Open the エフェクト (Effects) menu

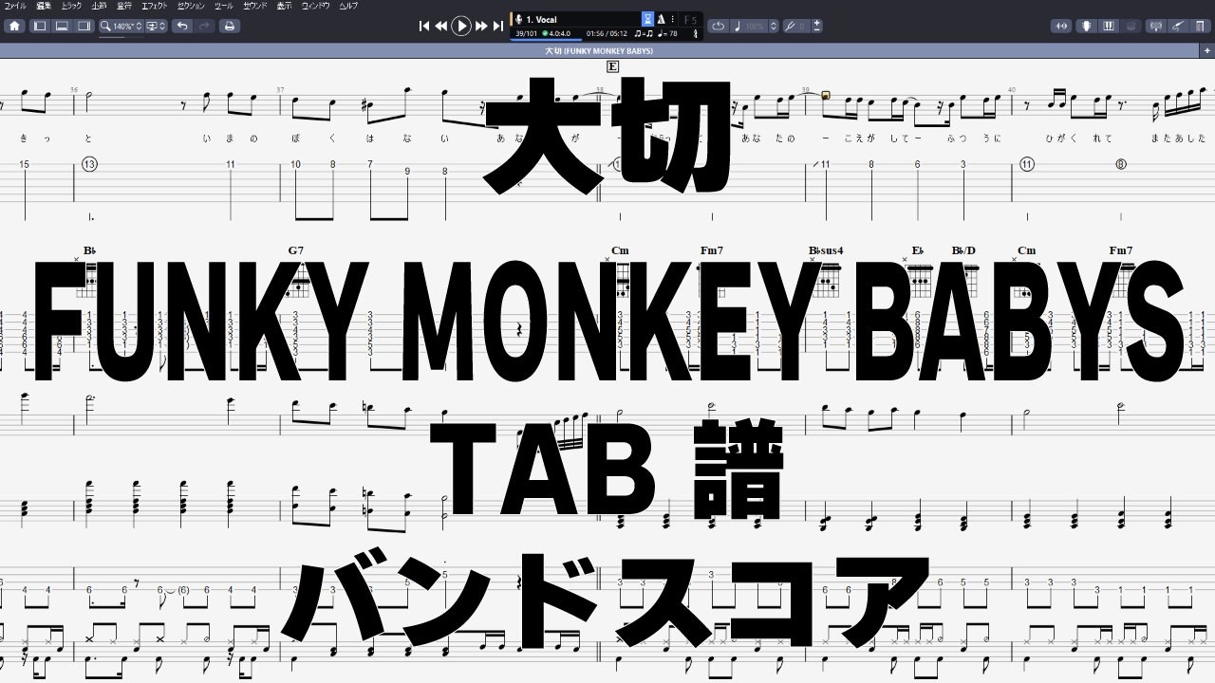coord(155,6)
